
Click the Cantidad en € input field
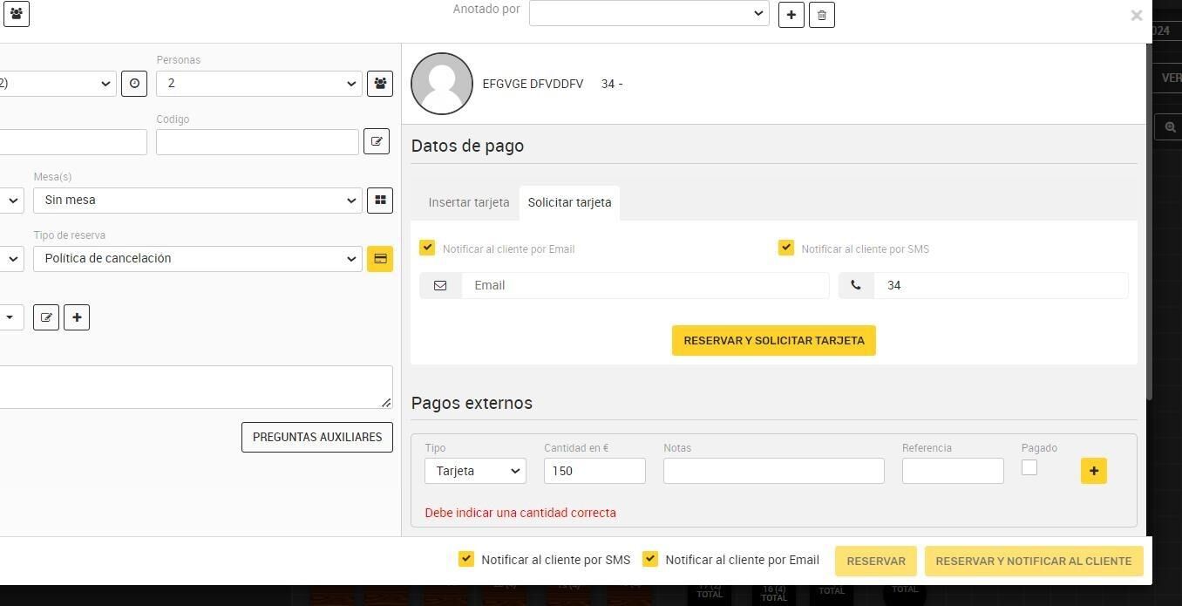(x=594, y=471)
